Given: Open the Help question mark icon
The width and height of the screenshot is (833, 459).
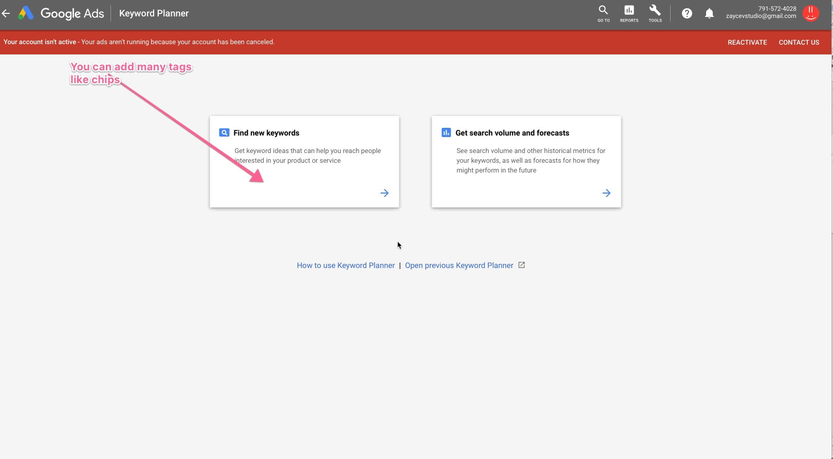Looking at the screenshot, I should (687, 13).
